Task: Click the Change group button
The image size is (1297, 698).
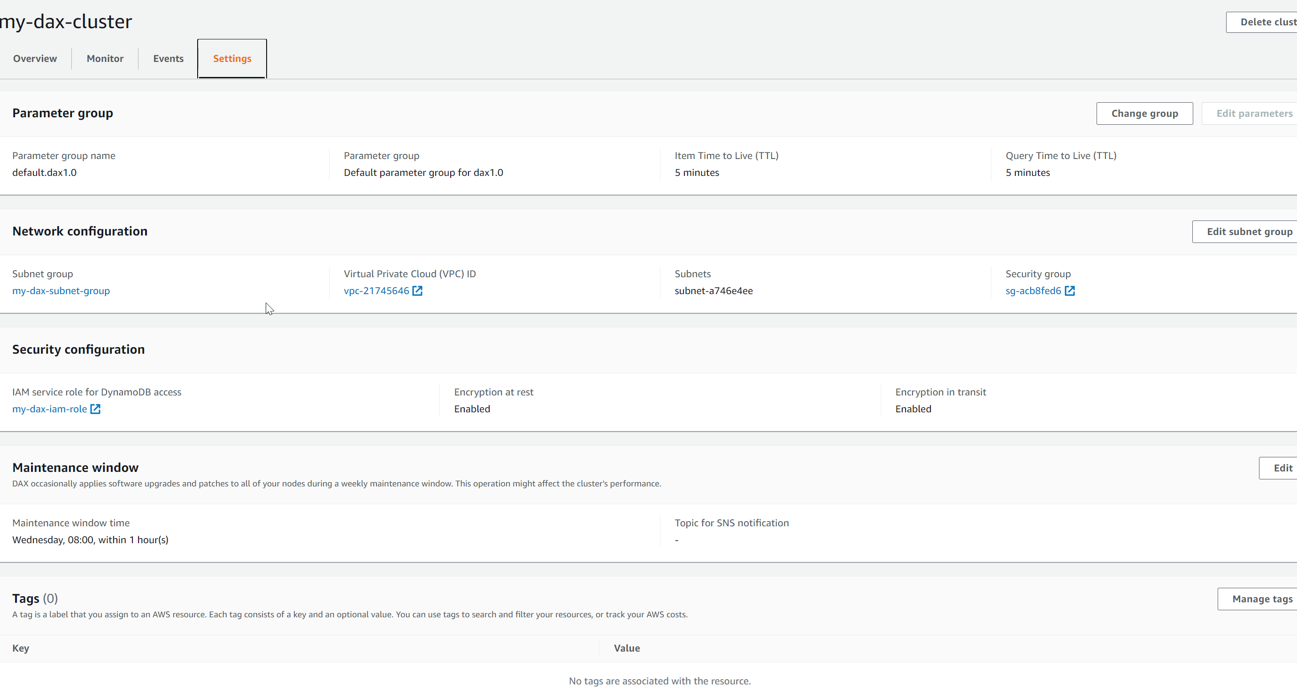Action: (x=1144, y=114)
